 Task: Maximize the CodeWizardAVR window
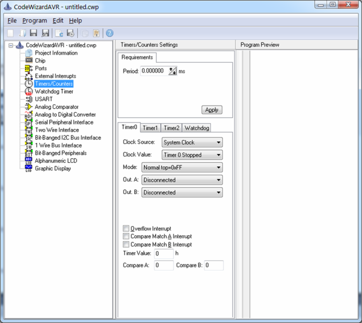[333, 4]
